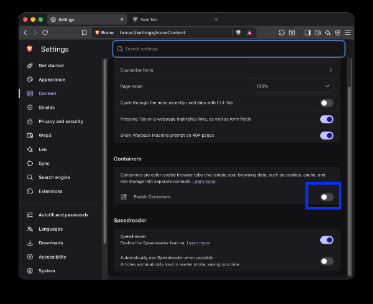Click into the Search settings field
Viewport: 373px width, 304px height.
(229, 49)
